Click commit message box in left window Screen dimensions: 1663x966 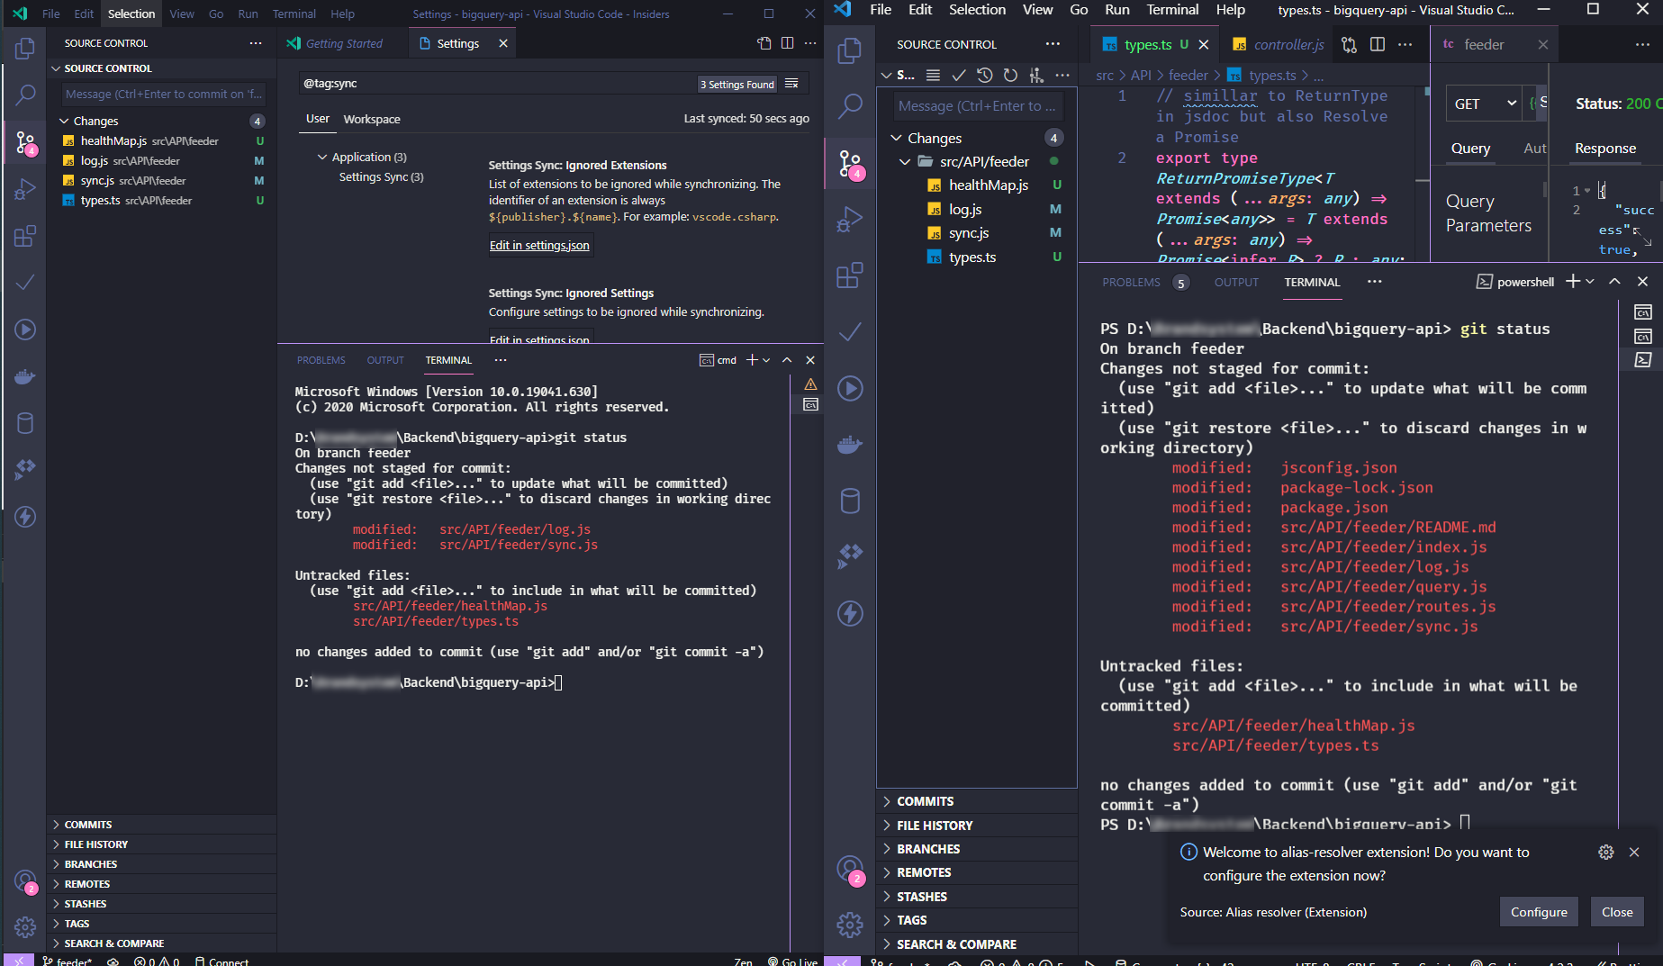(x=164, y=94)
